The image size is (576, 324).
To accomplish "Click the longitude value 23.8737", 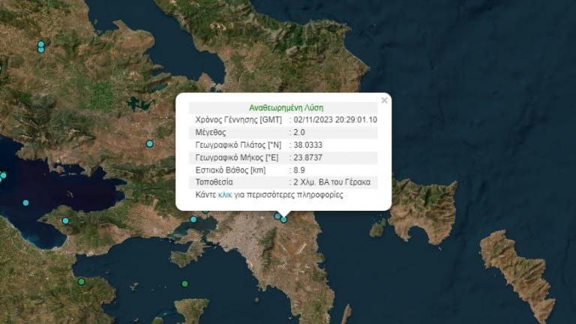I will [x=308, y=157].
